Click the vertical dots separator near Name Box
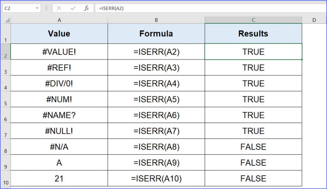327x189 pixels. pos(47,8)
